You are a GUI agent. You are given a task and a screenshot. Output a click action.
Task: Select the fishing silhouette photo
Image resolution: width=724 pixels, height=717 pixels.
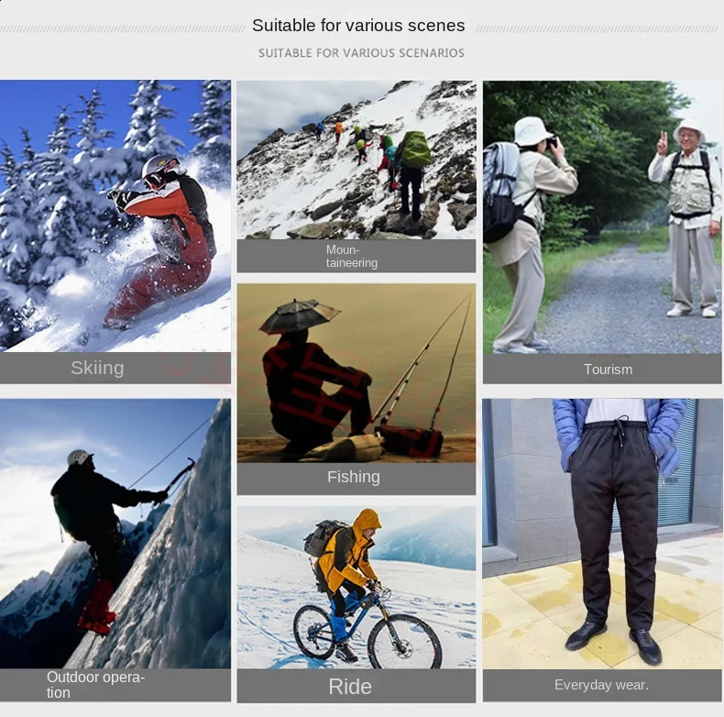pyautogui.click(x=356, y=372)
